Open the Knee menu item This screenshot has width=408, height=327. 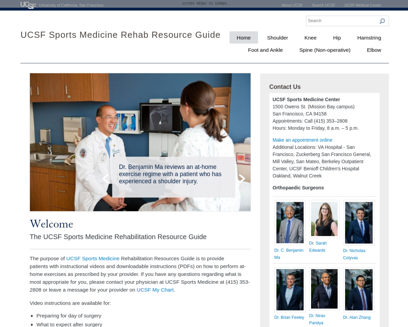click(310, 38)
